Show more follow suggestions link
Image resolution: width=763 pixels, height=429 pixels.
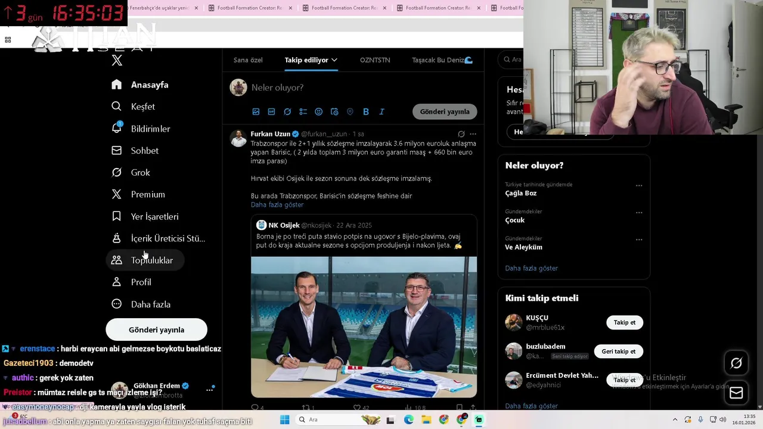[532, 406]
